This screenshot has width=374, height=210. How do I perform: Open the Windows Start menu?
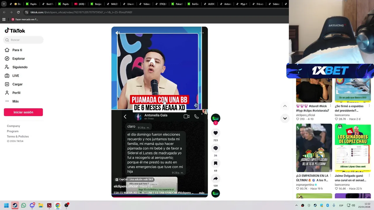tap(6, 205)
